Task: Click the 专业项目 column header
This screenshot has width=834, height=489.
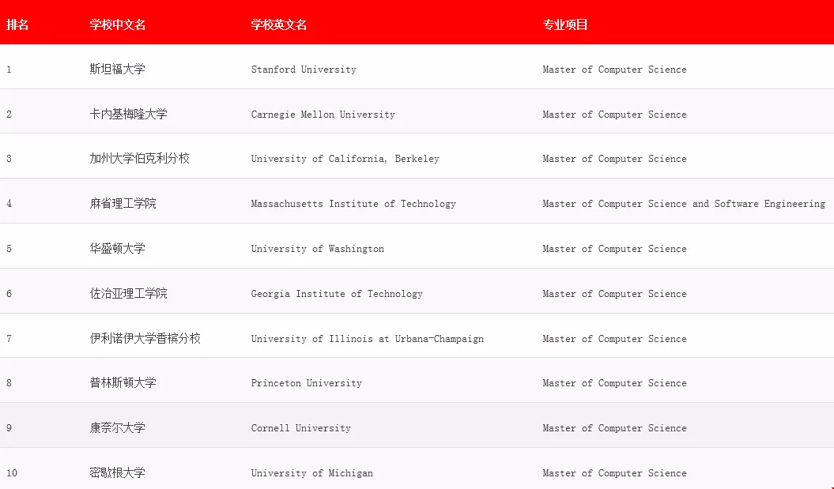Action: [x=565, y=24]
